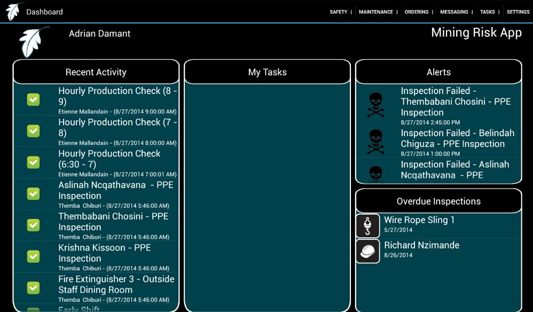Click the 8/26/2014 overdue date
Viewport: 533px width, 312px height.
(398, 255)
